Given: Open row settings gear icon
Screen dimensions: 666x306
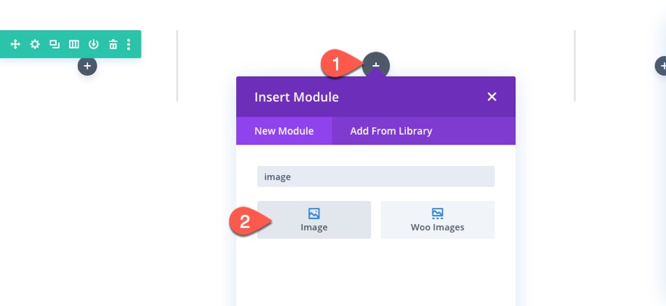Looking at the screenshot, I should click(35, 45).
